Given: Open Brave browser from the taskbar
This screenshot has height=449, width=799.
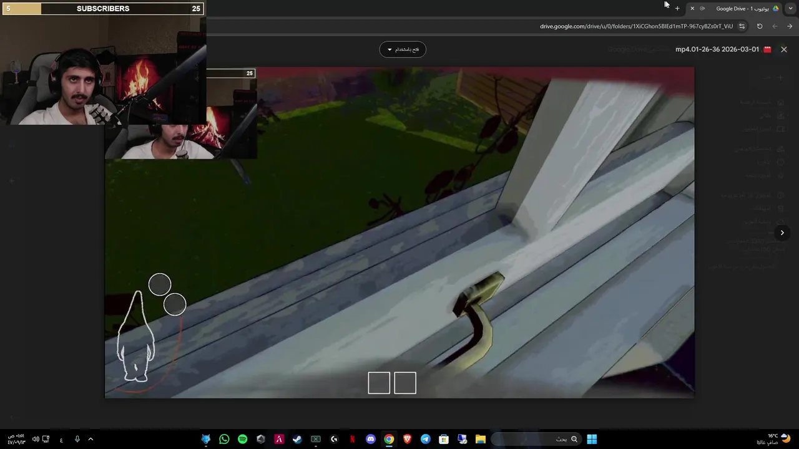Looking at the screenshot, I should [408, 439].
